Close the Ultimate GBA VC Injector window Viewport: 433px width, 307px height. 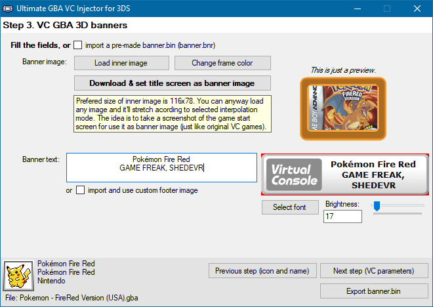417,9
